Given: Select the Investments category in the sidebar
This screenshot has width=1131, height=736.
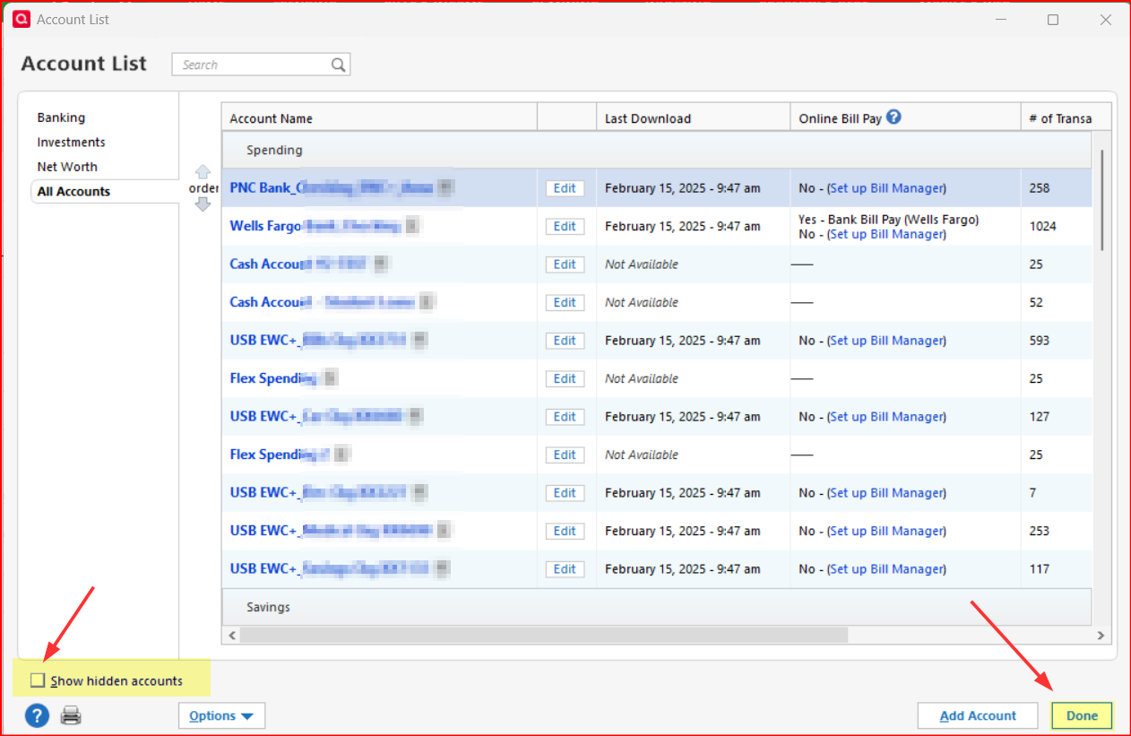Looking at the screenshot, I should pyautogui.click(x=71, y=142).
